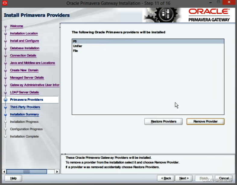Open the Install and Configure step

pos(24,41)
